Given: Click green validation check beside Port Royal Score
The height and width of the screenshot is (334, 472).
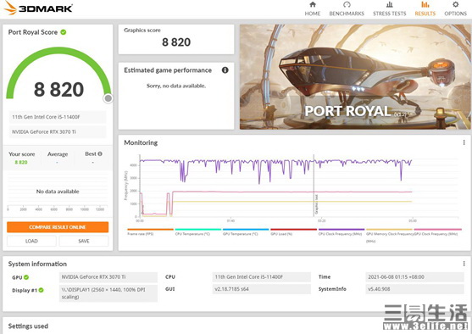Looking at the screenshot, I should [x=64, y=32].
